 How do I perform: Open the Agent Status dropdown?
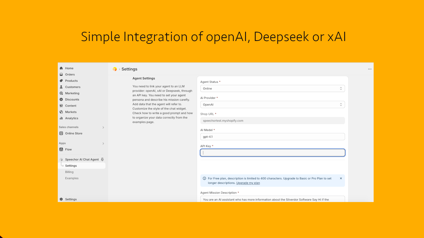point(272,89)
